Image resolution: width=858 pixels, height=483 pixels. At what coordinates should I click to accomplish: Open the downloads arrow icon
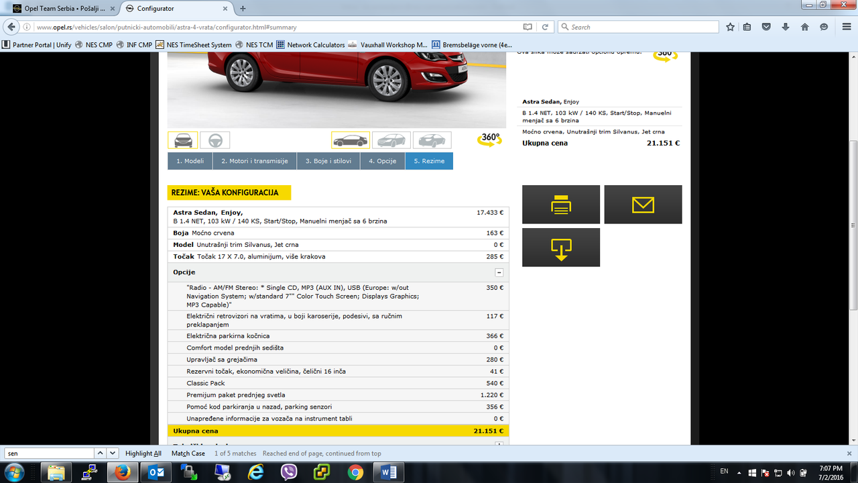tap(786, 27)
